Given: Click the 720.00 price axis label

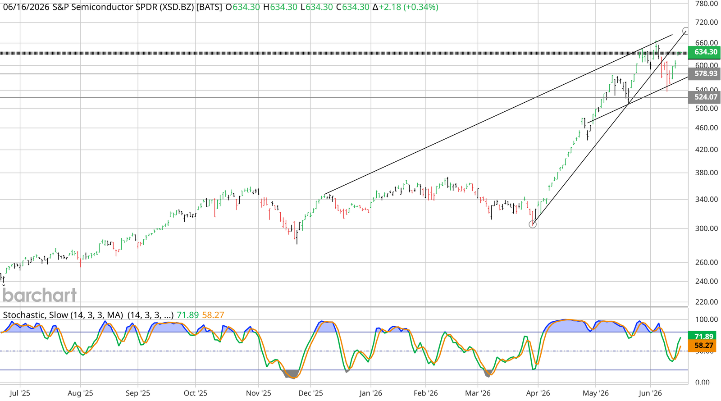Looking at the screenshot, I should point(707,22).
